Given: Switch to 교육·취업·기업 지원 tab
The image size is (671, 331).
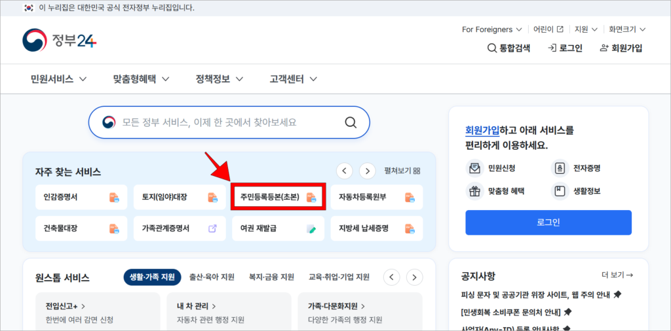Looking at the screenshot, I should [x=339, y=277].
